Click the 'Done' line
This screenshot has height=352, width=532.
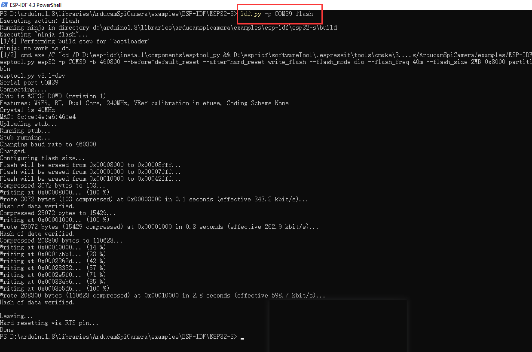coord(7,330)
